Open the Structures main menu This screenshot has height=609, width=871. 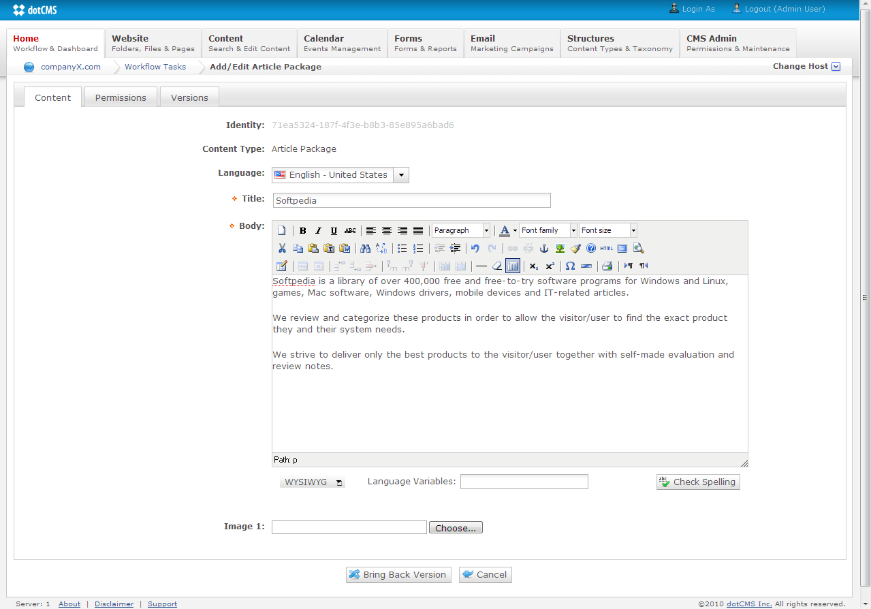tap(620, 43)
